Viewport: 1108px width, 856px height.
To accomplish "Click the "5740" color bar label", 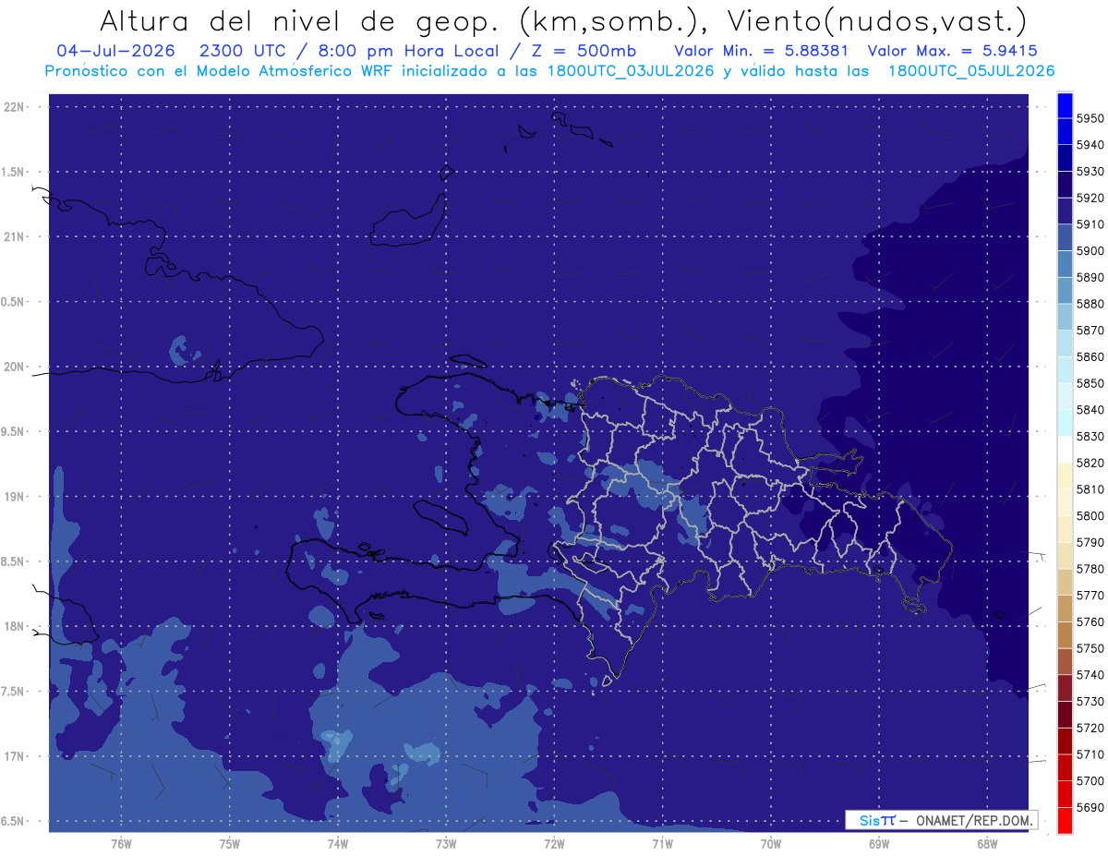I will click(x=1090, y=675).
